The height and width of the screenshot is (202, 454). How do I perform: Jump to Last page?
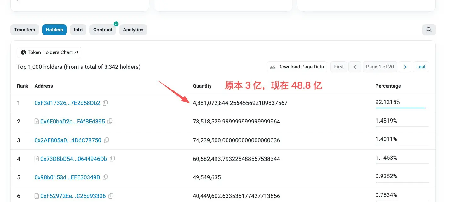pos(421,67)
